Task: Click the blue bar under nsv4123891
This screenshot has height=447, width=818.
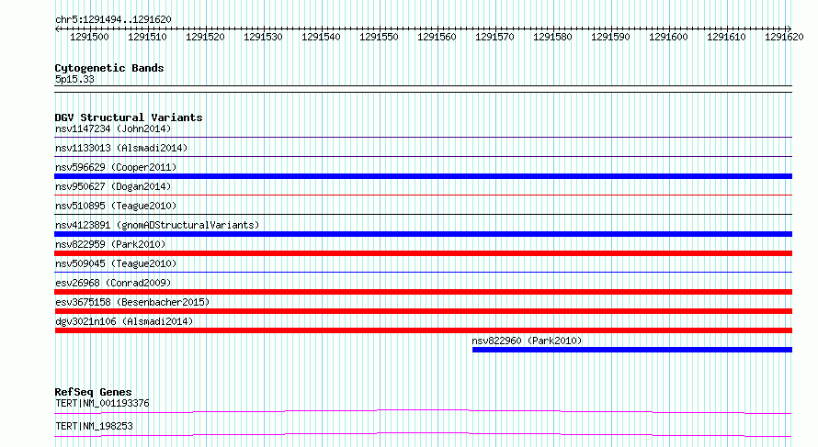Action: pos(423,234)
